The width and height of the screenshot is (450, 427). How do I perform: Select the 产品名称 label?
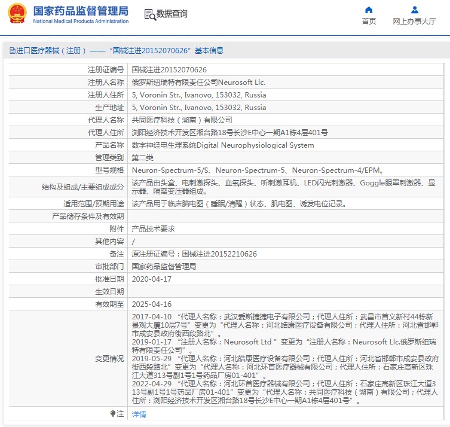pos(109,145)
